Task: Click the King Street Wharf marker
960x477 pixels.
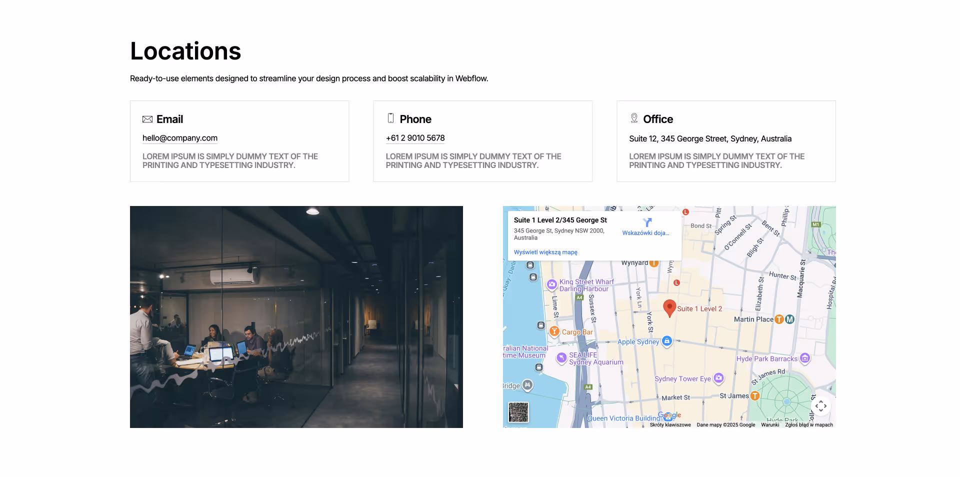Action: [551, 284]
